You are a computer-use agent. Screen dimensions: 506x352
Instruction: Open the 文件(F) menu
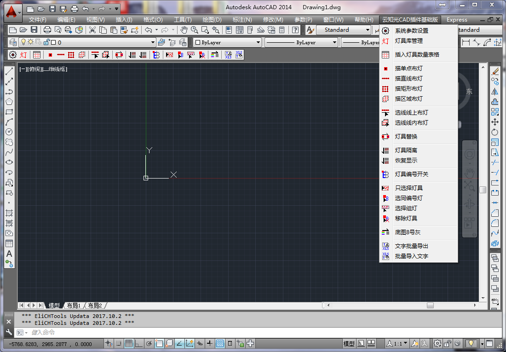tap(37, 20)
